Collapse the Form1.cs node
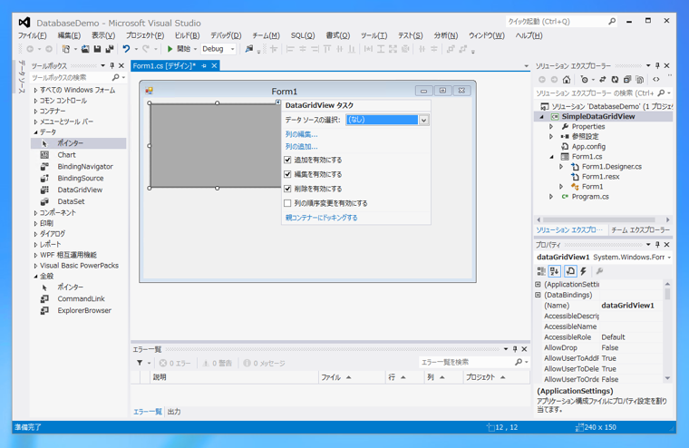Image resolution: width=689 pixels, height=448 pixels. 551,157
